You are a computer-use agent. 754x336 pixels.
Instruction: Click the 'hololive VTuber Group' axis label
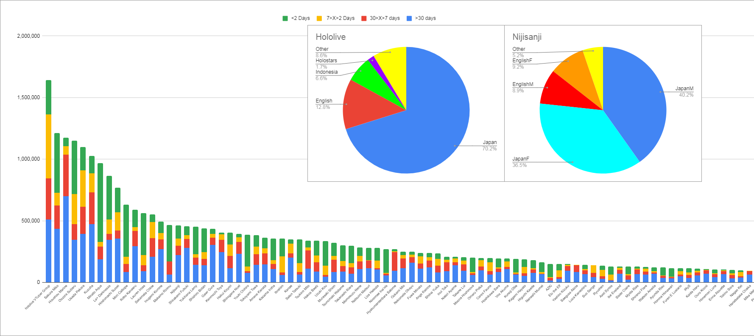tap(38, 297)
